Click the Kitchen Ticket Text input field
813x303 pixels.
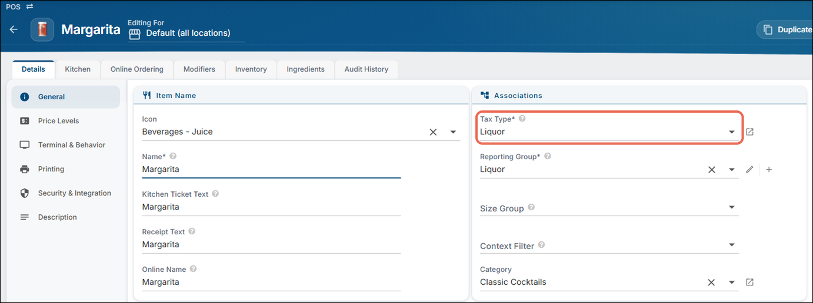pos(271,207)
